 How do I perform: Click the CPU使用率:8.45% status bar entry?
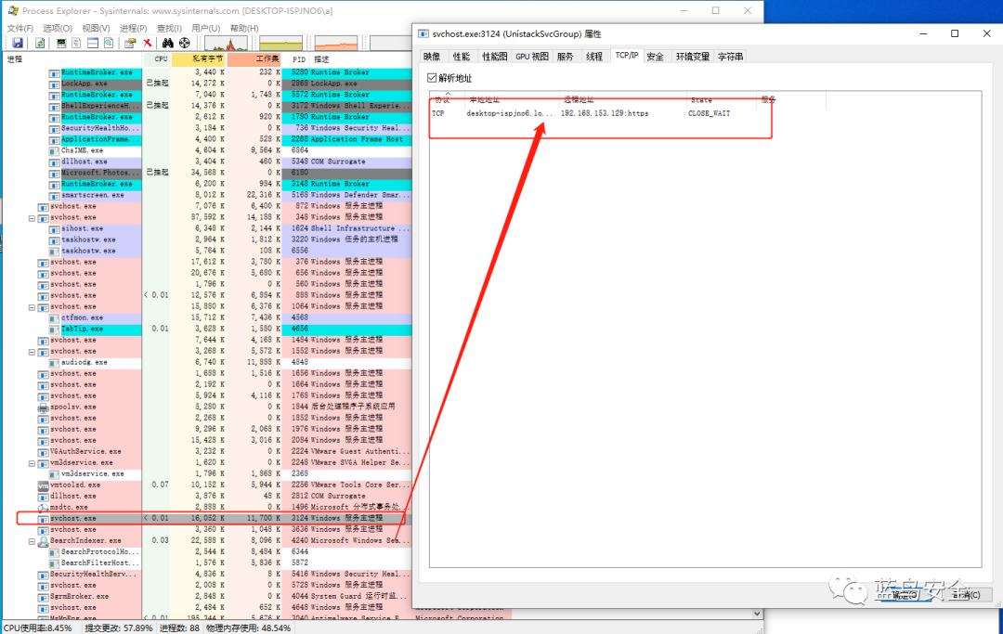40,628
